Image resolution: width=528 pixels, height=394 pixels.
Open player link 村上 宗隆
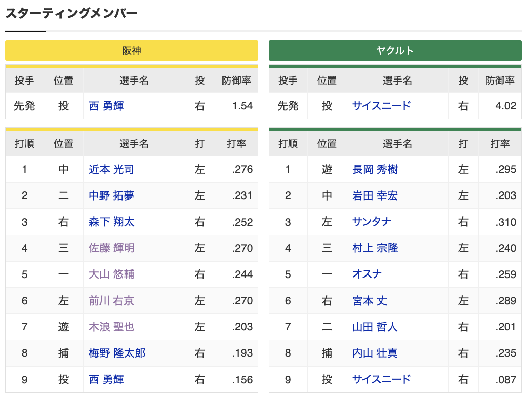pos(375,248)
